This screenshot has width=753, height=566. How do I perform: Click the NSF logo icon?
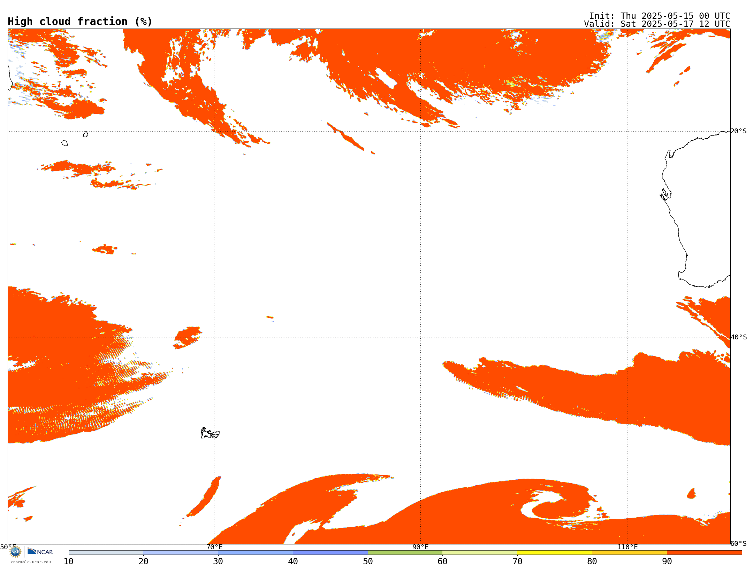(x=15, y=551)
